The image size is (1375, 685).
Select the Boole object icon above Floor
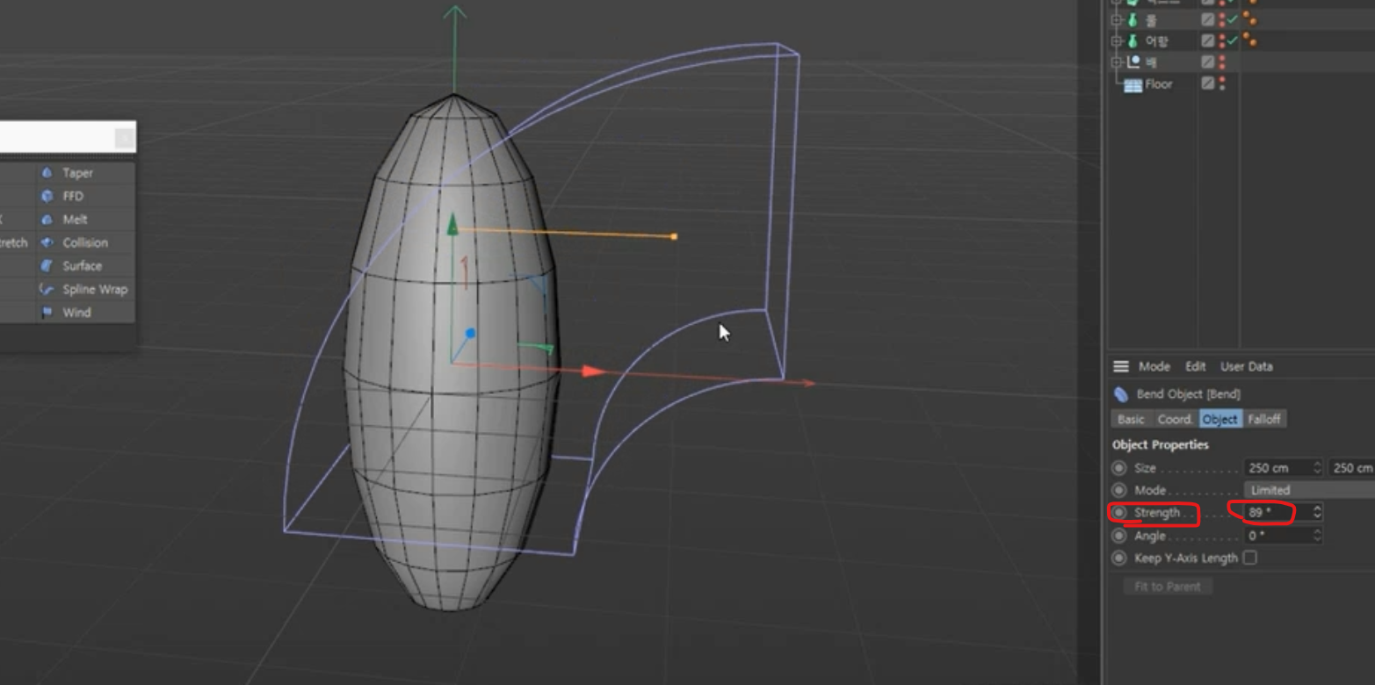pos(1133,62)
